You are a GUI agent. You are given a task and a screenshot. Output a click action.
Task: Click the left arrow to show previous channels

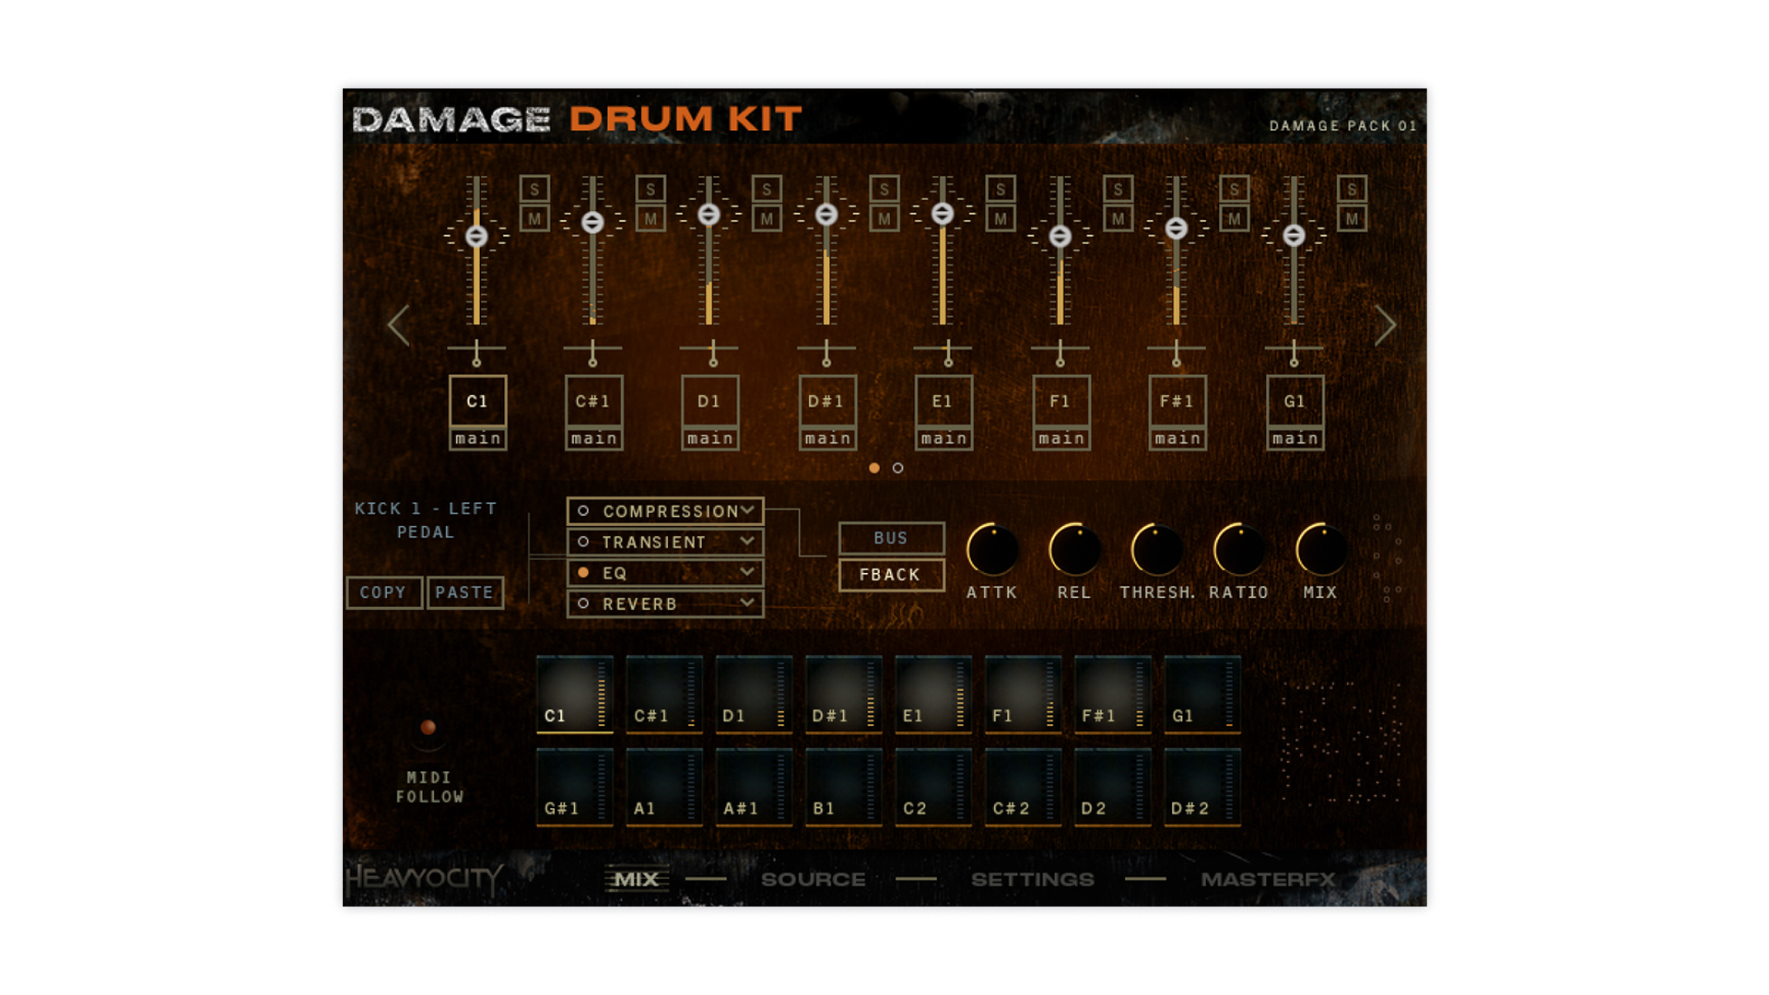(398, 325)
